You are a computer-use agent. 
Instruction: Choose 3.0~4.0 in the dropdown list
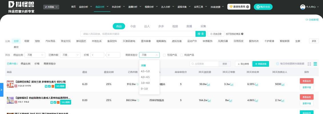145,83
